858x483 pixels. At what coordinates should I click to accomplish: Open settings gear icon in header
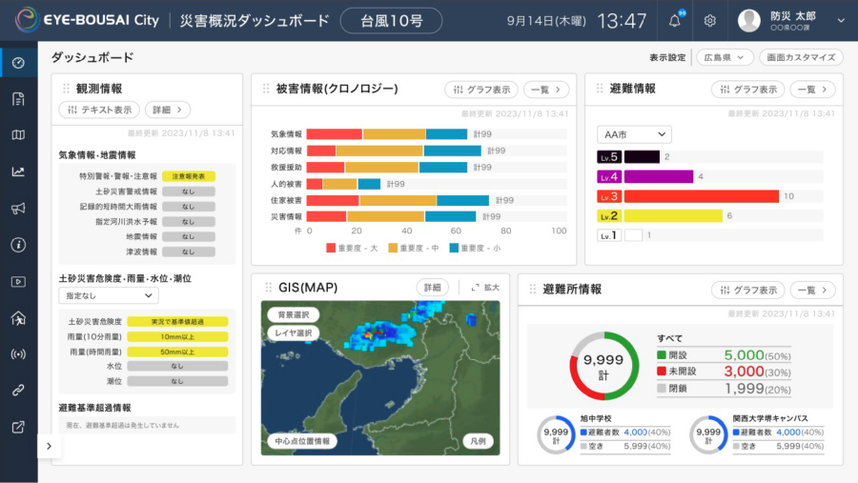point(709,21)
